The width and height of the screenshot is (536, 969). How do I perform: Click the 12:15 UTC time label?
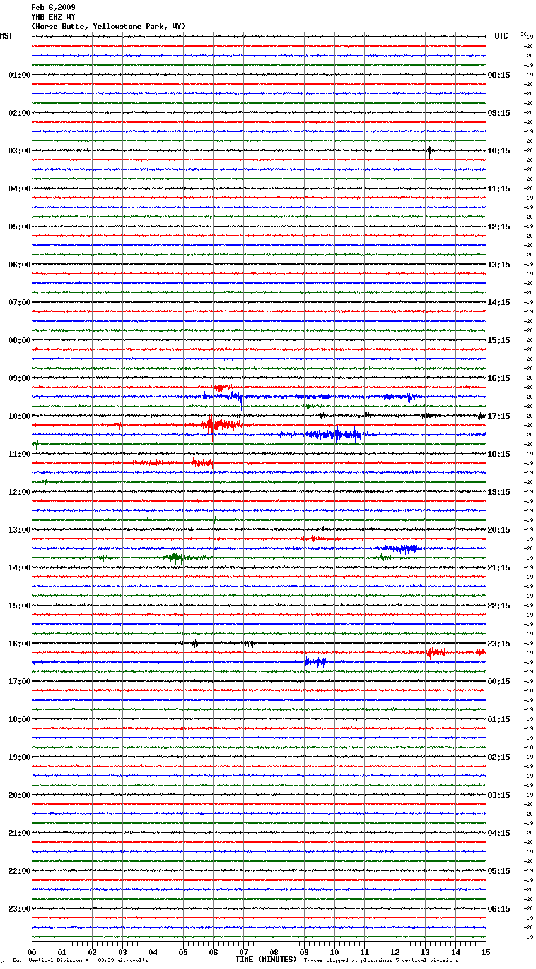[499, 227]
